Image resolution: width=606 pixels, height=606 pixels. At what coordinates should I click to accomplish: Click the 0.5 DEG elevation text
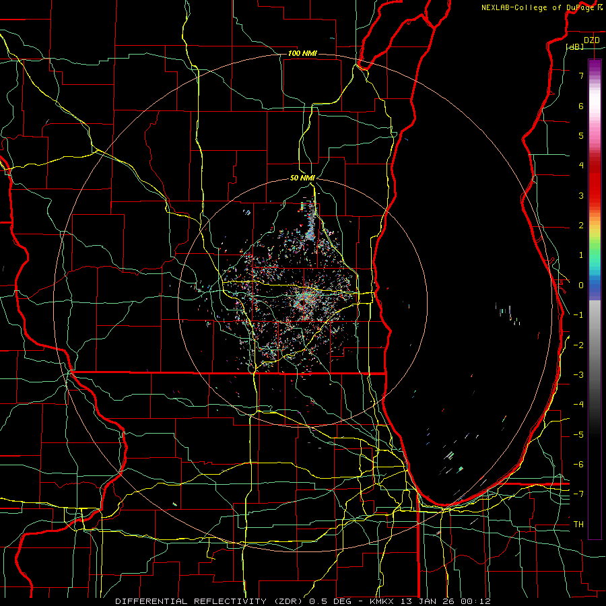tap(331, 601)
